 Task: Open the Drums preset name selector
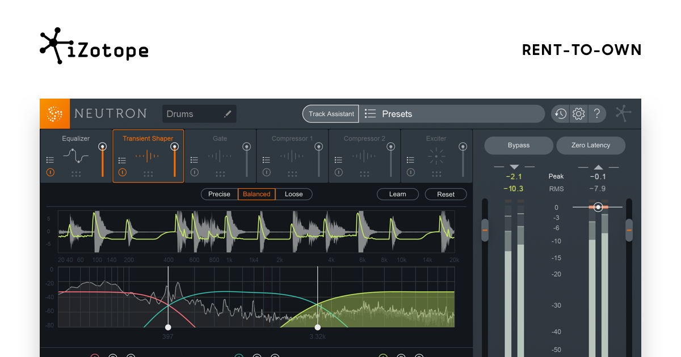199,113
